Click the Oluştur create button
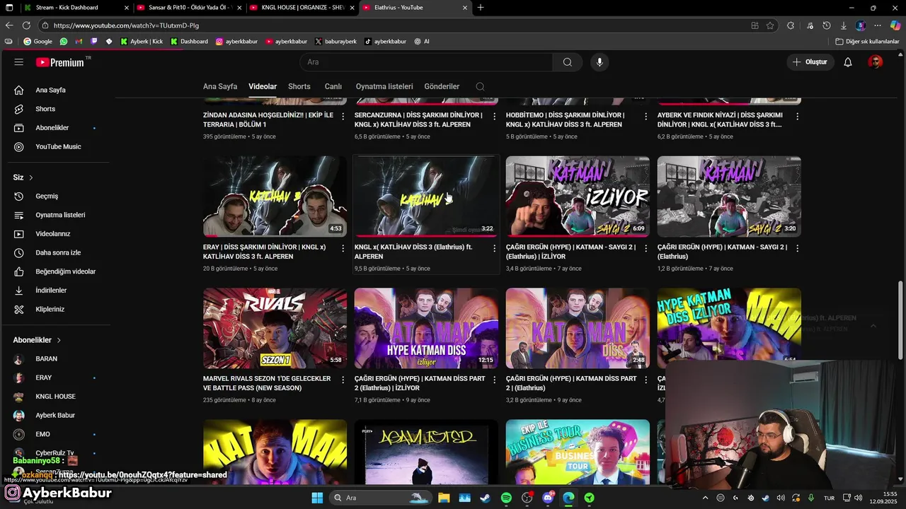The image size is (906, 509). [x=810, y=62]
